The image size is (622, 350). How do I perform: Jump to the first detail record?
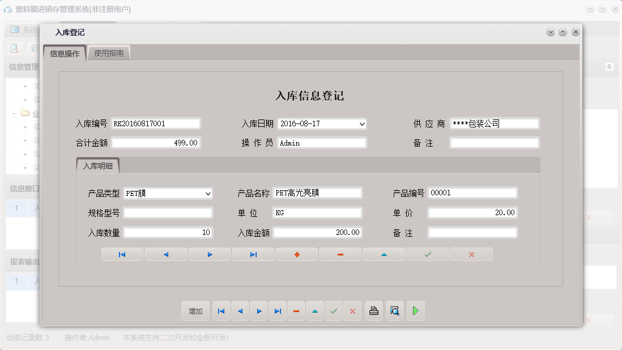point(121,254)
